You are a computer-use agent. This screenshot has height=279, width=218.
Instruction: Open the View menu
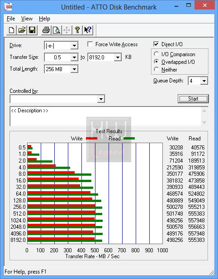click(27, 19)
